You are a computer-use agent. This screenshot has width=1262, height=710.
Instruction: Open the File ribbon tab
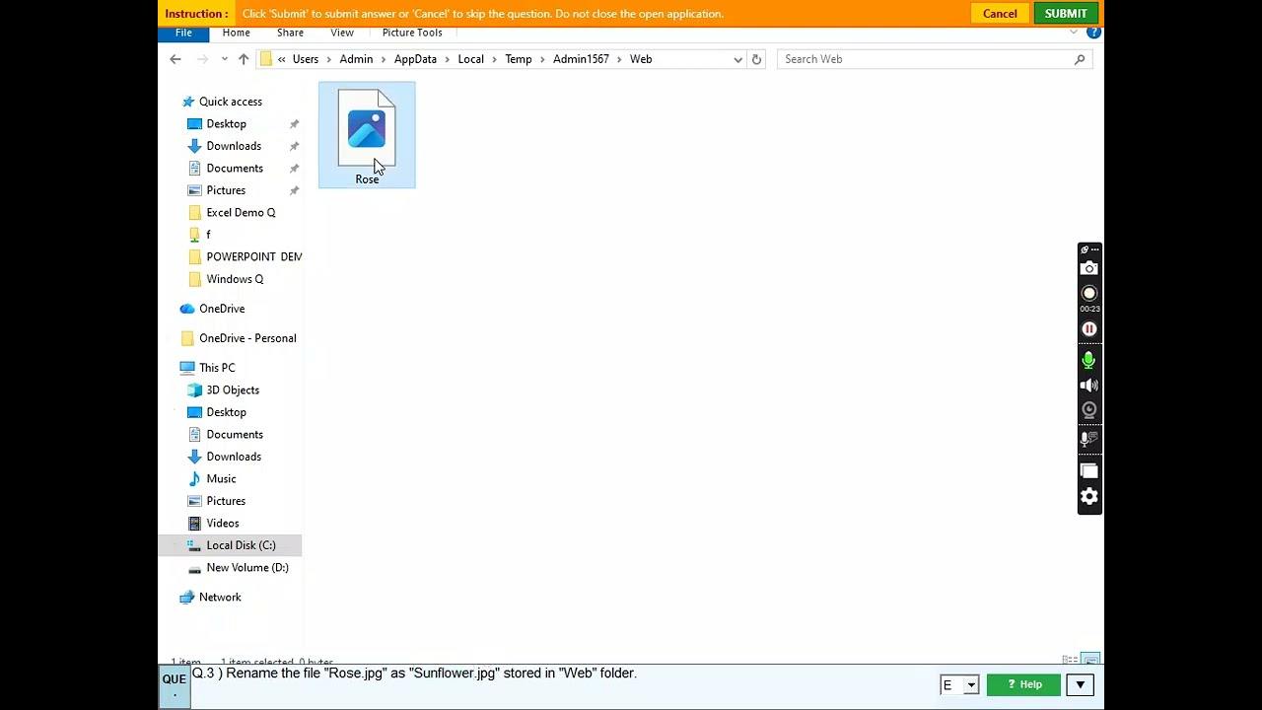click(183, 33)
